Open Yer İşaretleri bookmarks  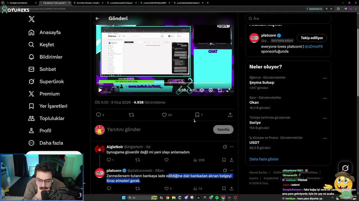pyautogui.click(x=48, y=106)
